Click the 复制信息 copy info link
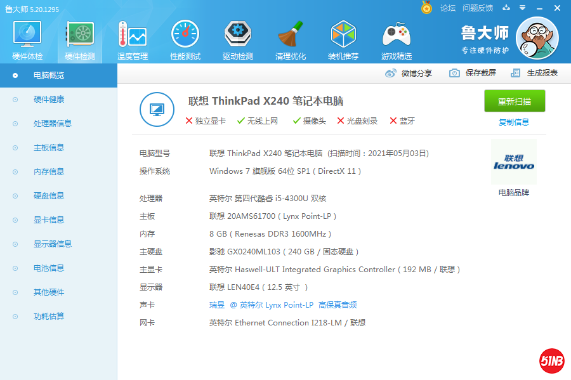 coord(514,122)
